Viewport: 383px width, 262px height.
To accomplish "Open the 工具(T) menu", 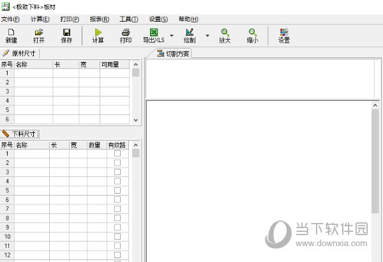I will coord(129,19).
